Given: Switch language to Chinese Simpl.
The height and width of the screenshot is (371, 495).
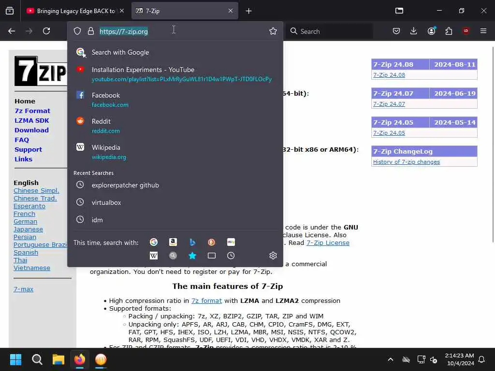Looking at the screenshot, I should [x=36, y=190].
